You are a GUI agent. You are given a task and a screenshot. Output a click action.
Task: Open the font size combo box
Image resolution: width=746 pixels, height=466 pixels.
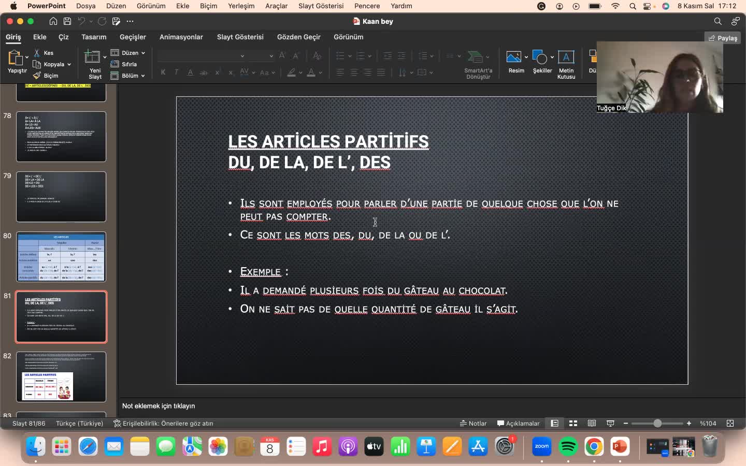[261, 55]
